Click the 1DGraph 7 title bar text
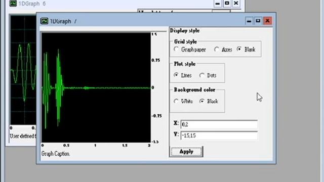This screenshot has height=182, width=324. (x=63, y=21)
